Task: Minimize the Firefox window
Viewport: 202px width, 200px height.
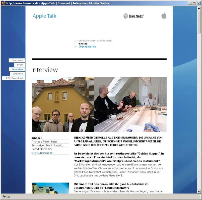Action: click(190, 3)
